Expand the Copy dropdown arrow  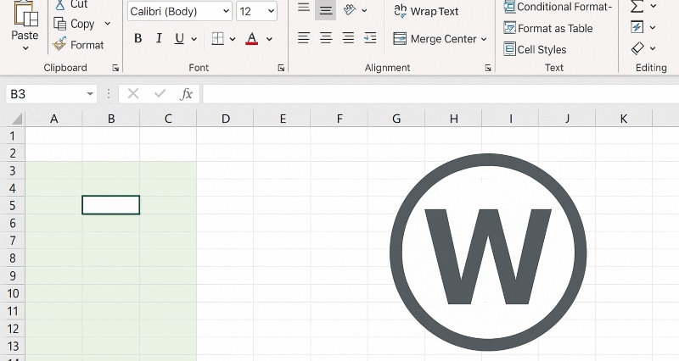[x=108, y=24]
